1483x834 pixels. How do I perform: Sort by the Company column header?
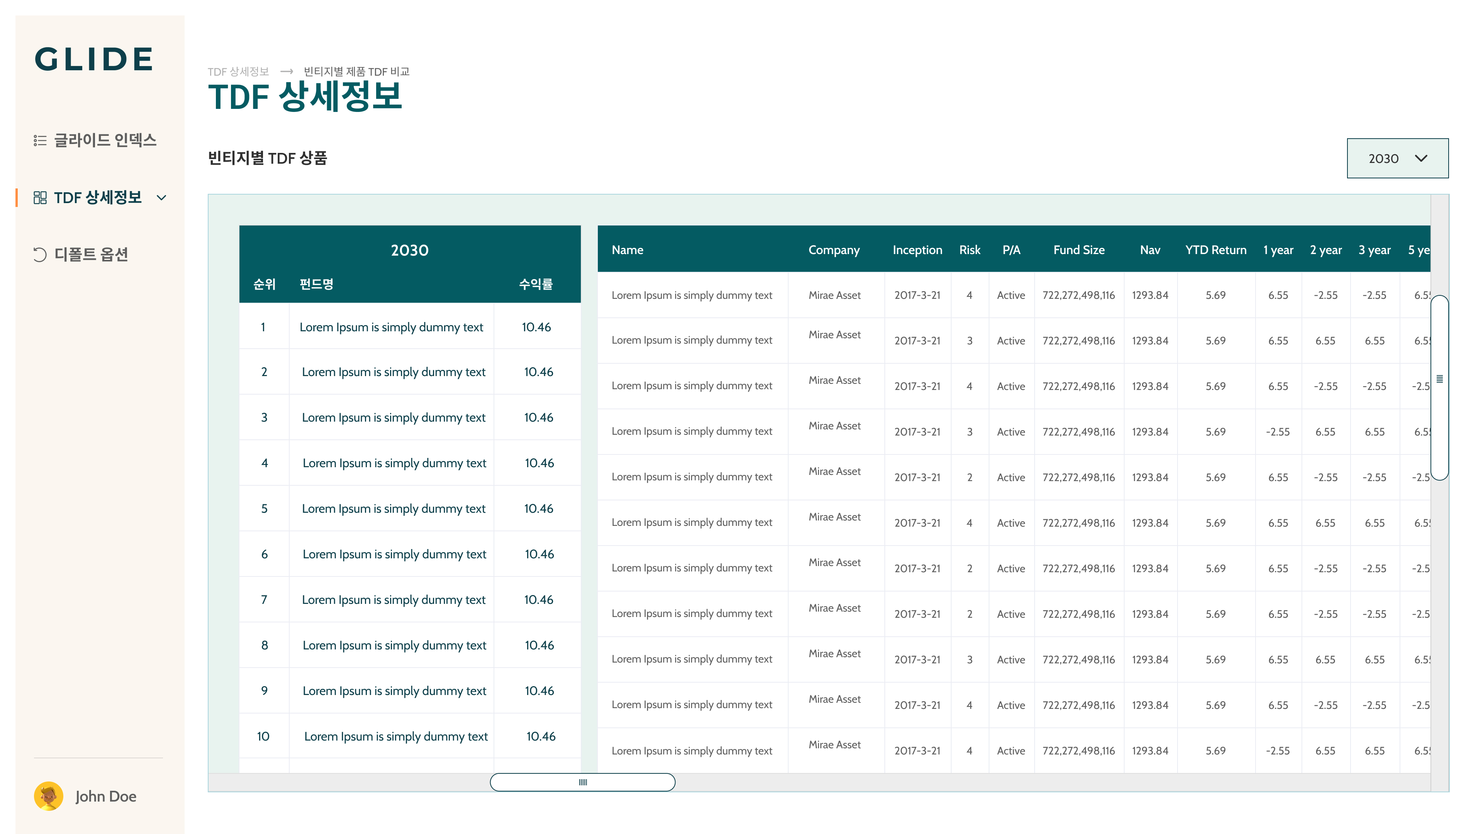pos(834,250)
